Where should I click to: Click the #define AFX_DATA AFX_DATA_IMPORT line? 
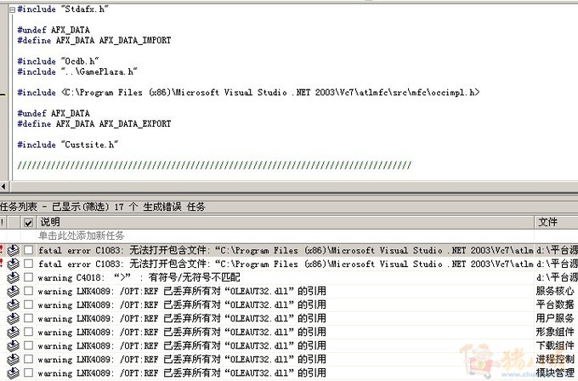[94, 40]
